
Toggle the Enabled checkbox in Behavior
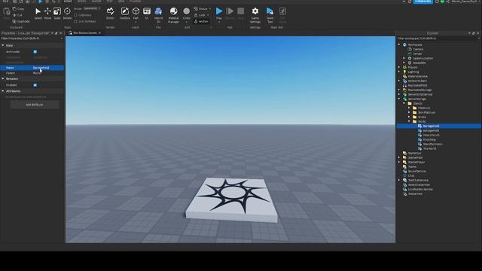tap(35, 85)
